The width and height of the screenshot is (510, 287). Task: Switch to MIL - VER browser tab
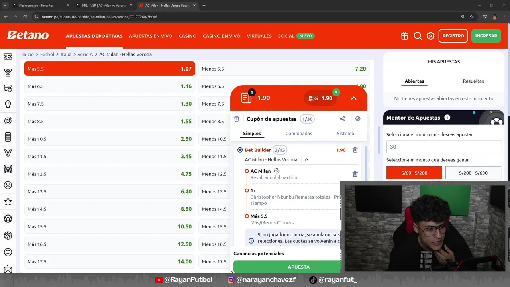(104, 6)
